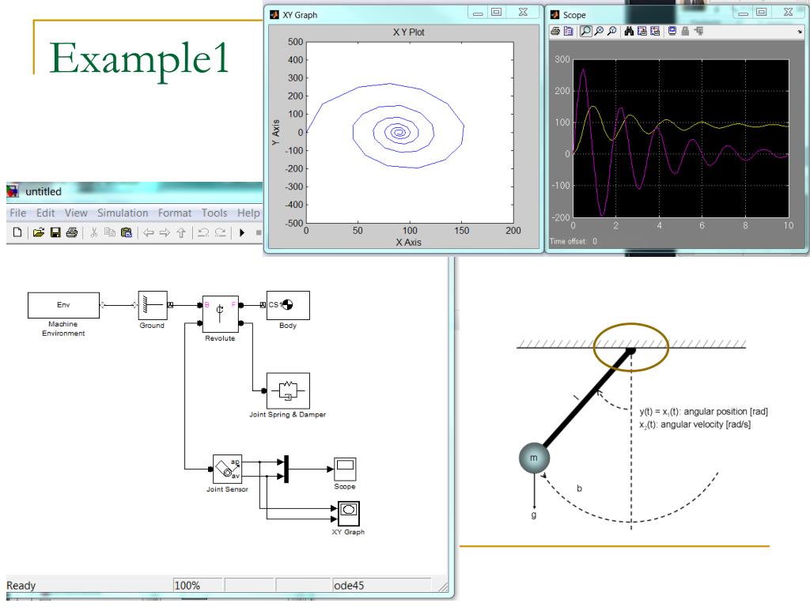Click the 'Y Axis' label in the XY Graph window
Image resolution: width=810 pixels, height=607 pixels.
pyautogui.click(x=276, y=132)
